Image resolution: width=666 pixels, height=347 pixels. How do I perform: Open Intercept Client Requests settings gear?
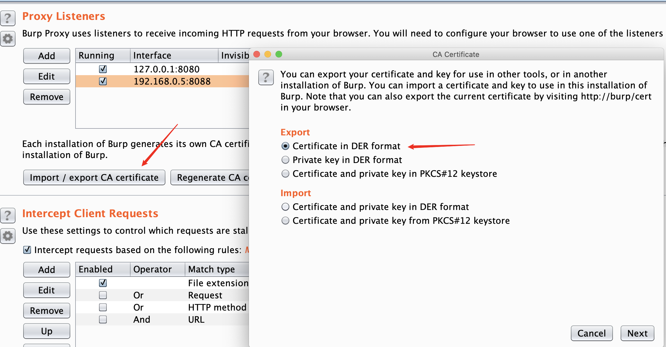point(8,236)
